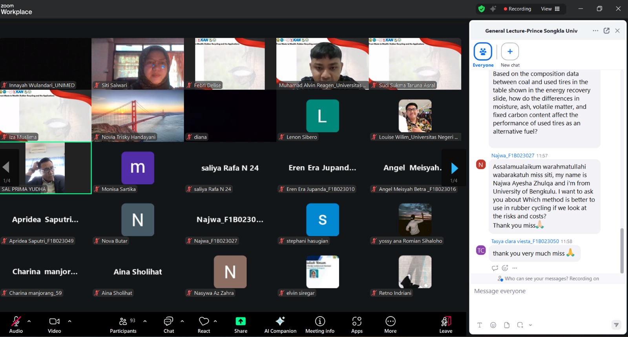
Task: Click the chat messages vertical scrollbar
Action: click(622, 250)
